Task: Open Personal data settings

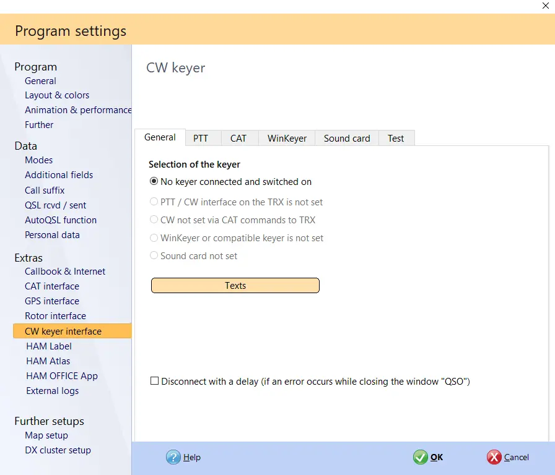Action: pos(52,235)
